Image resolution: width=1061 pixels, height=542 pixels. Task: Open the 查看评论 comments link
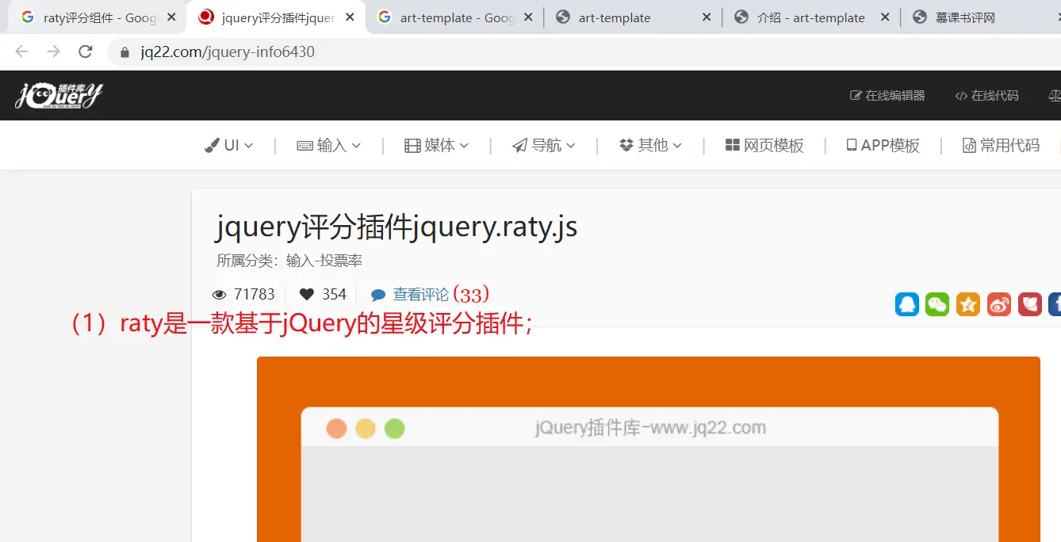(x=421, y=295)
